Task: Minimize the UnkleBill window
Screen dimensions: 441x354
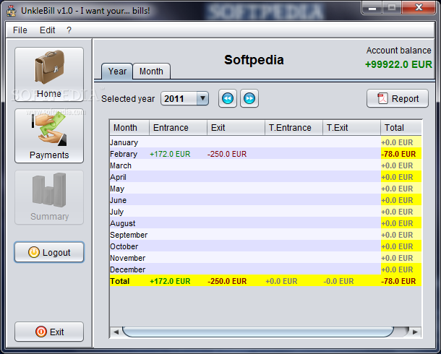Action: (x=372, y=8)
